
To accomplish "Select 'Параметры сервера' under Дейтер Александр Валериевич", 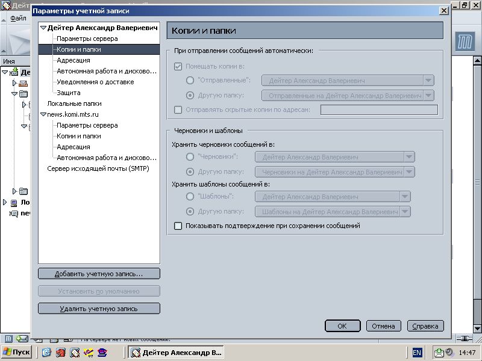I will [87, 39].
